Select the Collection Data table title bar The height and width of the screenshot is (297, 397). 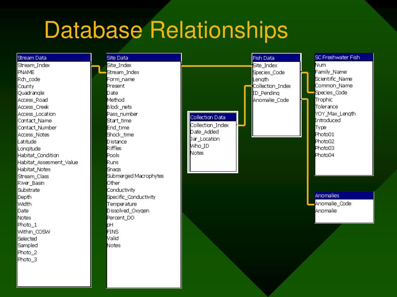coord(213,117)
